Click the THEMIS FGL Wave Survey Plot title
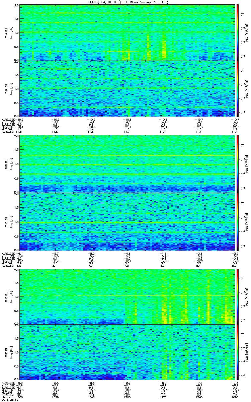 pyautogui.click(x=128, y=2)
